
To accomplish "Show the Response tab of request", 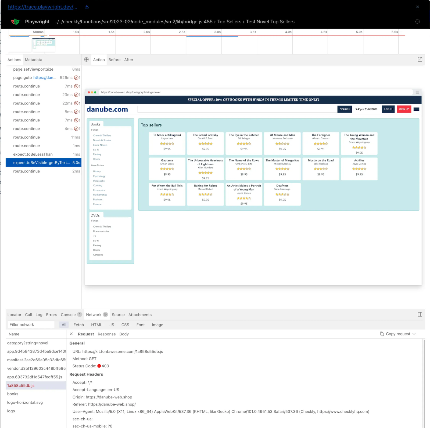I will pos(107,334).
